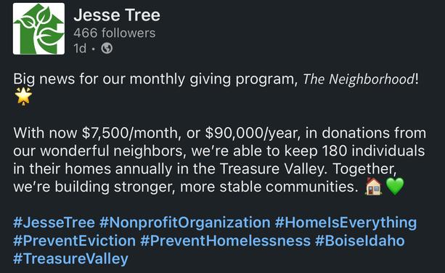Click the house emoji in post
Image resolution: width=445 pixels, height=273 pixels.
(373, 187)
